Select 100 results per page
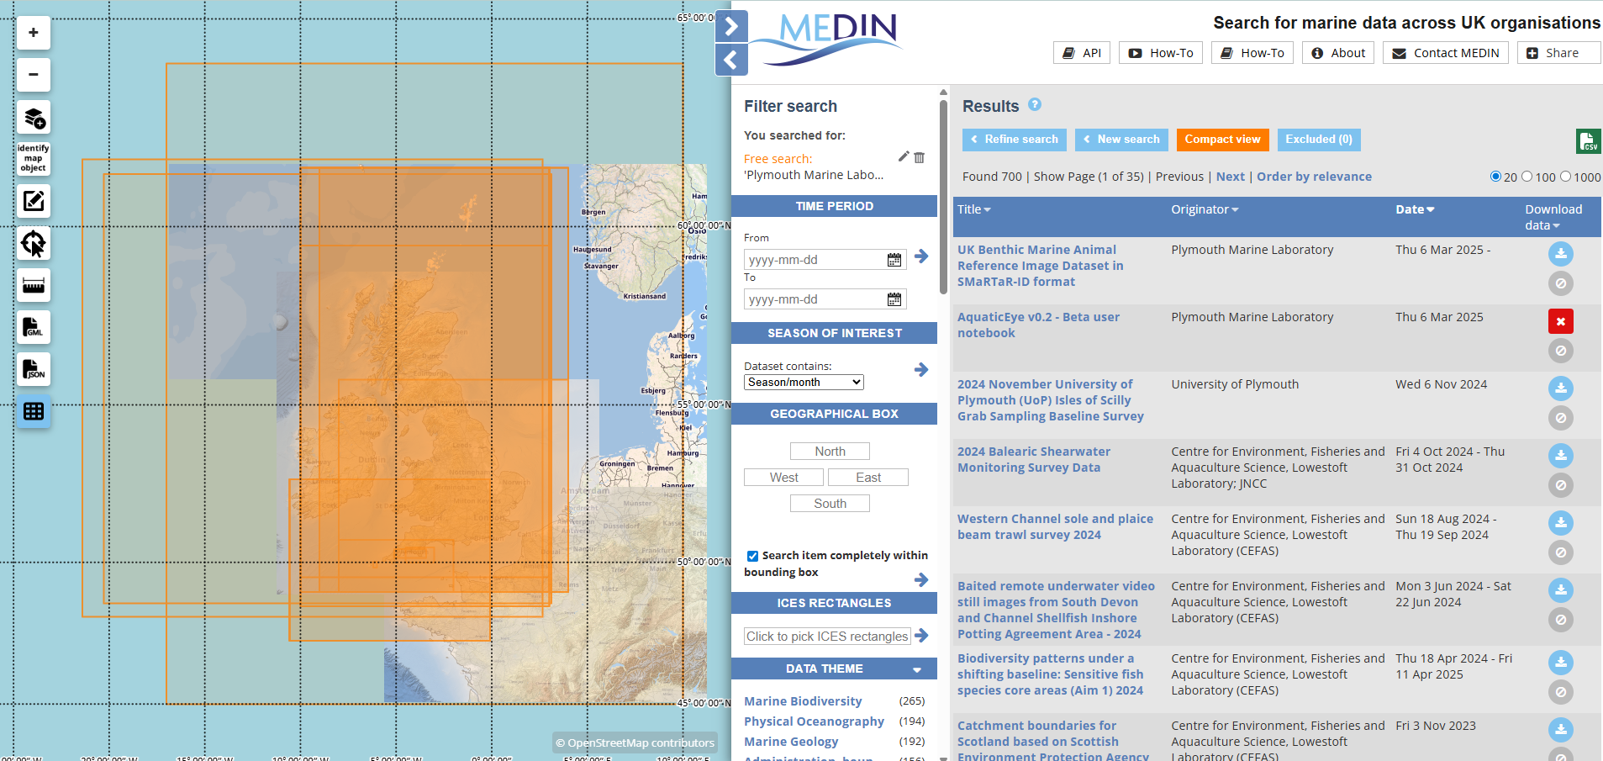The height and width of the screenshot is (761, 1603). click(x=1527, y=177)
